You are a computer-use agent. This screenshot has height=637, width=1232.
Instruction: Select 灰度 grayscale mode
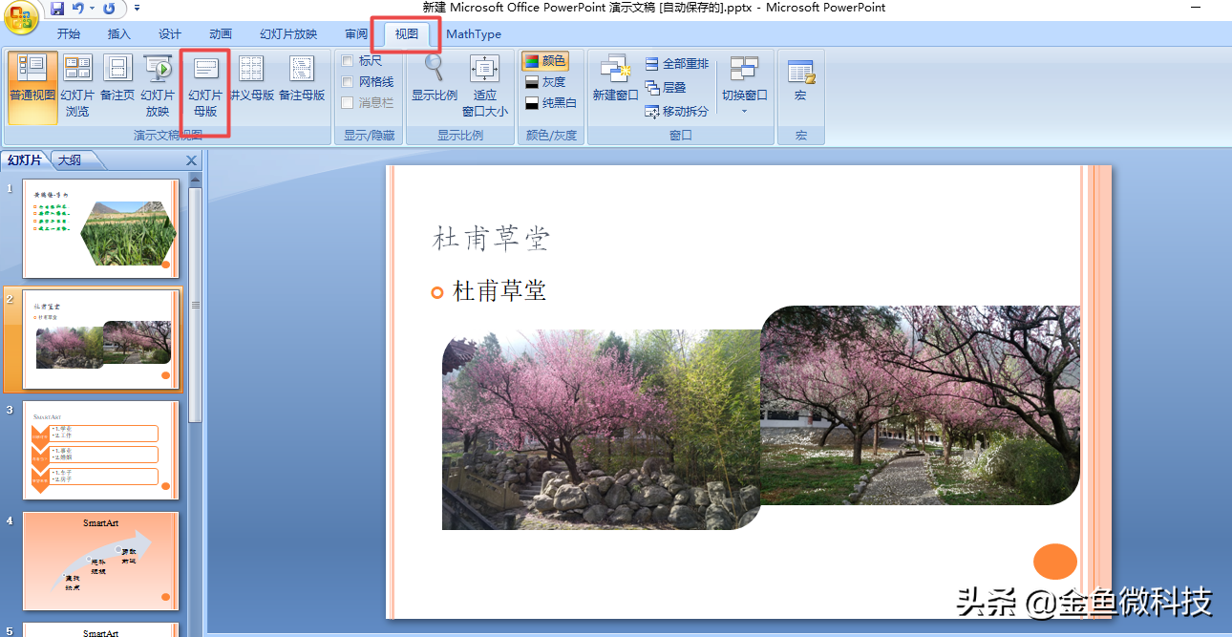coord(545,82)
